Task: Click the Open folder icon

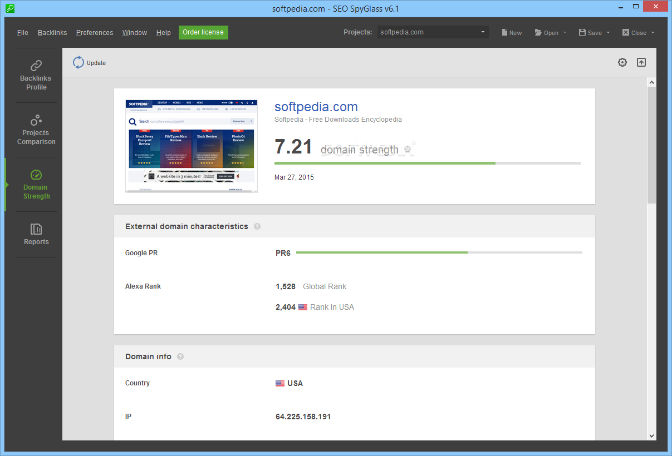Action: click(538, 32)
